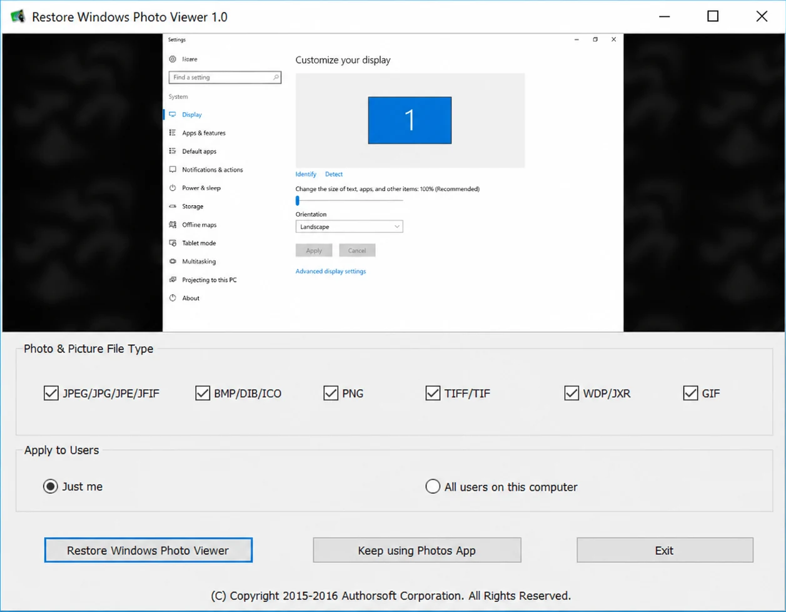
Task: Maximize the Restore Windows Photo Viewer window
Action: 713,16
